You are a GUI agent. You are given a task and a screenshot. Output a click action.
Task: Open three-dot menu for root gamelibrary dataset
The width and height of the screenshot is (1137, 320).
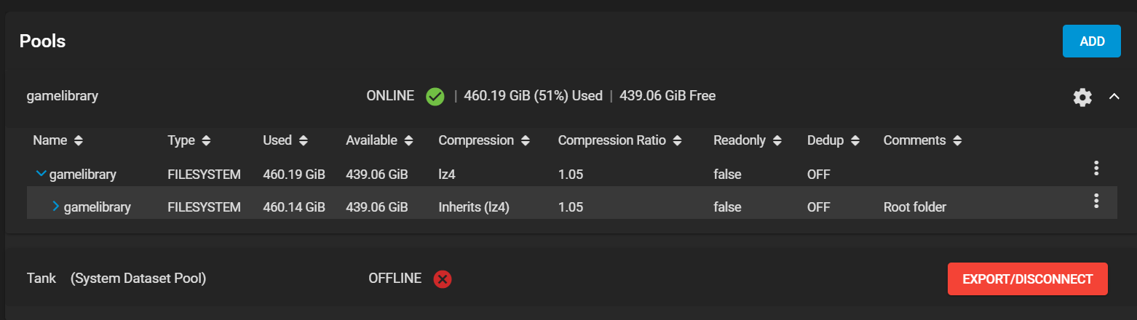click(1096, 169)
